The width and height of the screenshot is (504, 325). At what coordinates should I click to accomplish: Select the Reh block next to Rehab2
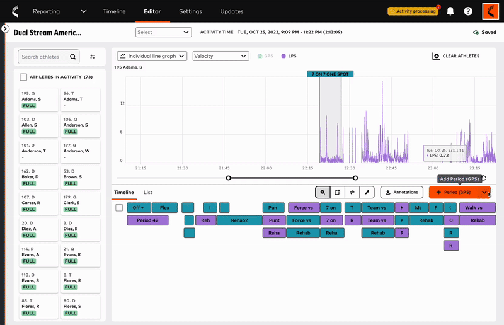click(x=206, y=220)
